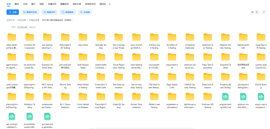Open the Contract Test Generator folder
Viewport: 270px width, 129px height.
pyautogui.click(x=29, y=37)
